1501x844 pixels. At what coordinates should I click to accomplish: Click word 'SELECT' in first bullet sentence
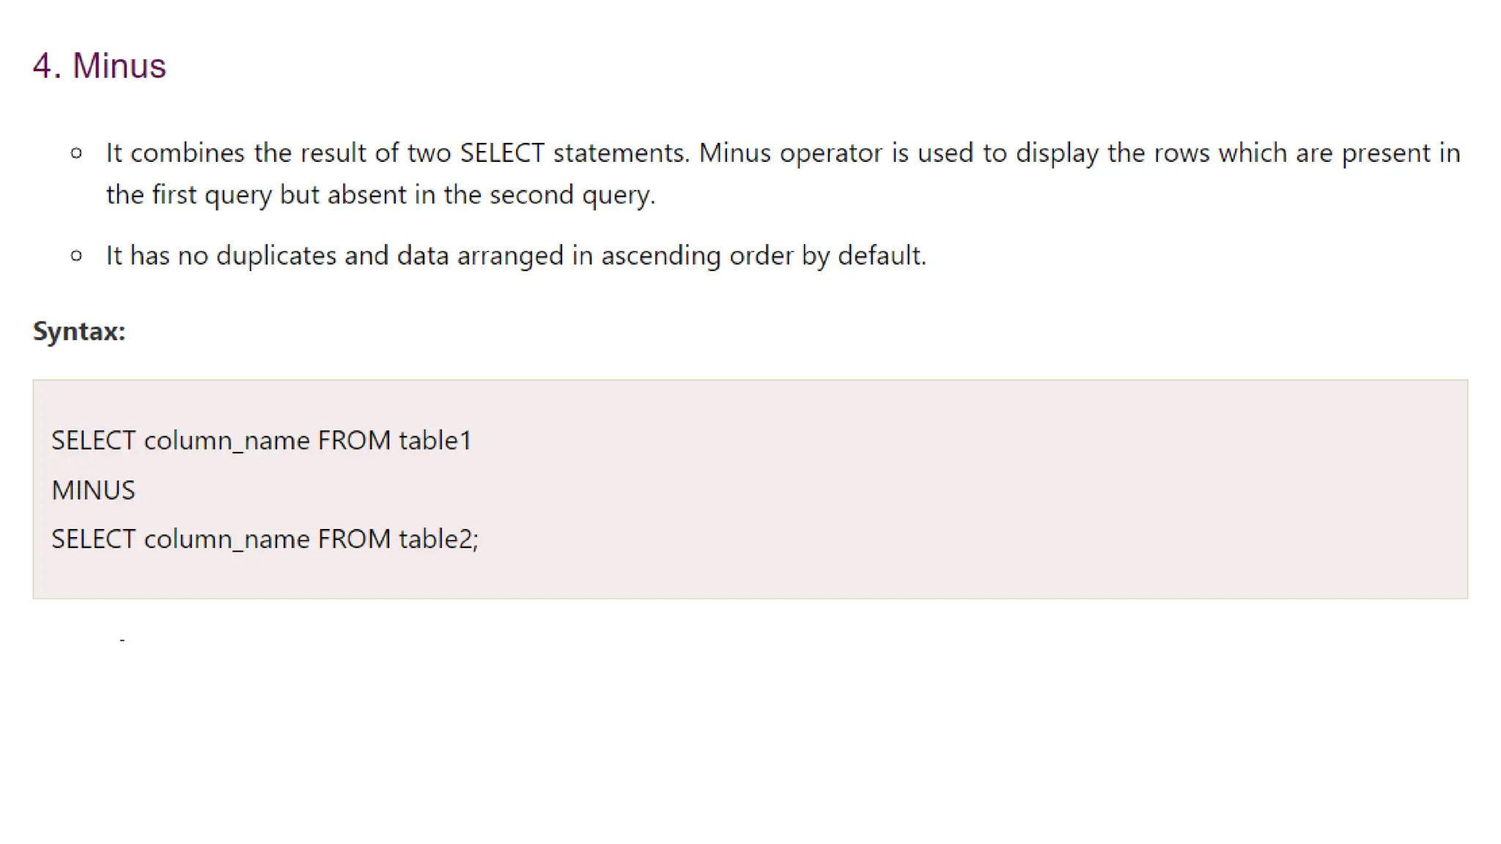pyautogui.click(x=502, y=153)
